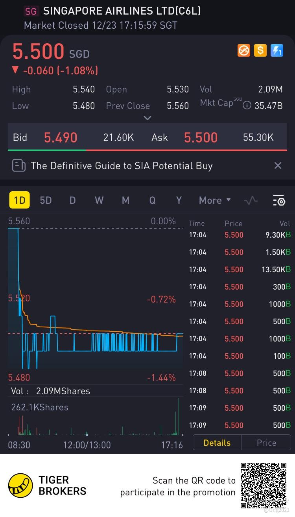Tap the Vol column header in trades

tap(285, 223)
